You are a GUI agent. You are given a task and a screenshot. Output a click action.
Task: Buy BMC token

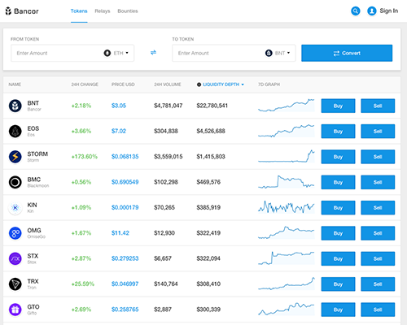[338, 182]
